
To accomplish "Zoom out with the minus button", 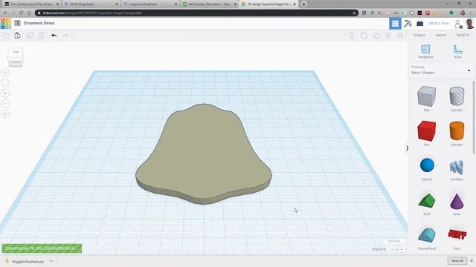I will [5, 104].
